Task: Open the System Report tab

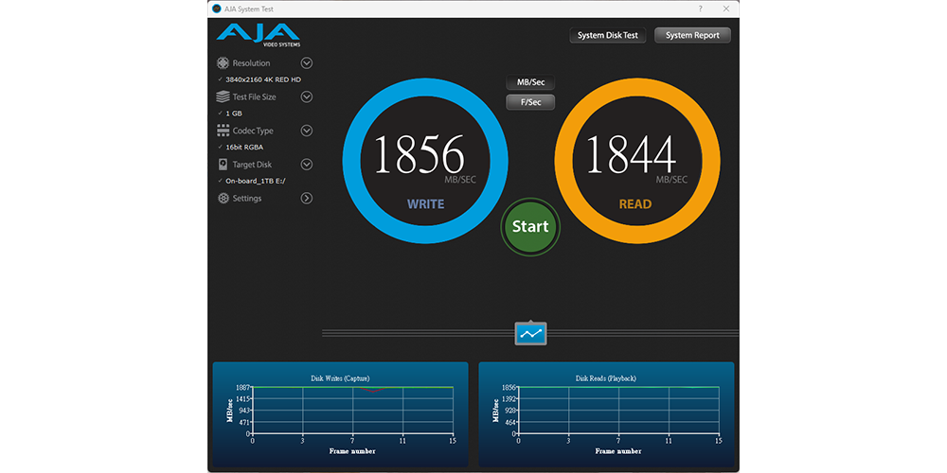Action: coord(692,36)
